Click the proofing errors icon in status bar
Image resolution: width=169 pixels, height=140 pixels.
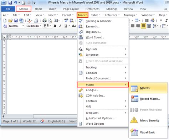pyautogui.click(x=42, y=121)
